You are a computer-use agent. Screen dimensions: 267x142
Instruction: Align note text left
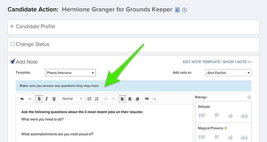(122, 99)
